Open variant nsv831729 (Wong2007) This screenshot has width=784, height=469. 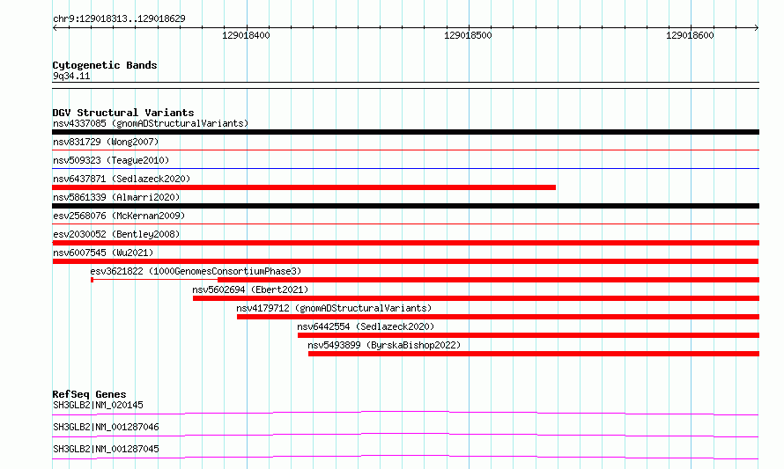pyautogui.click(x=106, y=142)
